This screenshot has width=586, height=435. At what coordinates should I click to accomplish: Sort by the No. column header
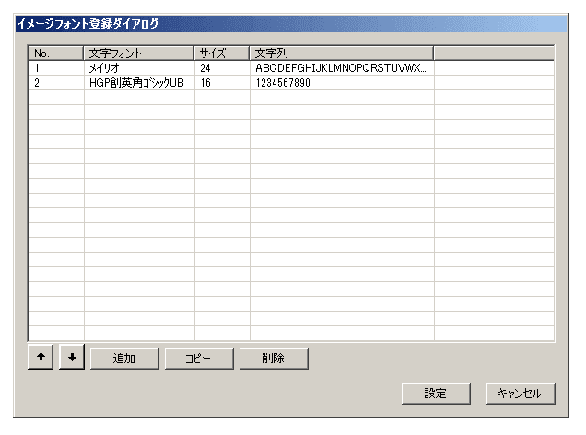(x=56, y=53)
